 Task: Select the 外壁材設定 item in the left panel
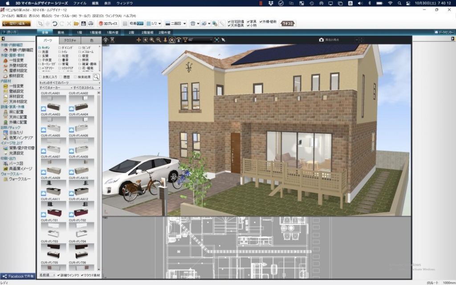[x=18, y=65]
